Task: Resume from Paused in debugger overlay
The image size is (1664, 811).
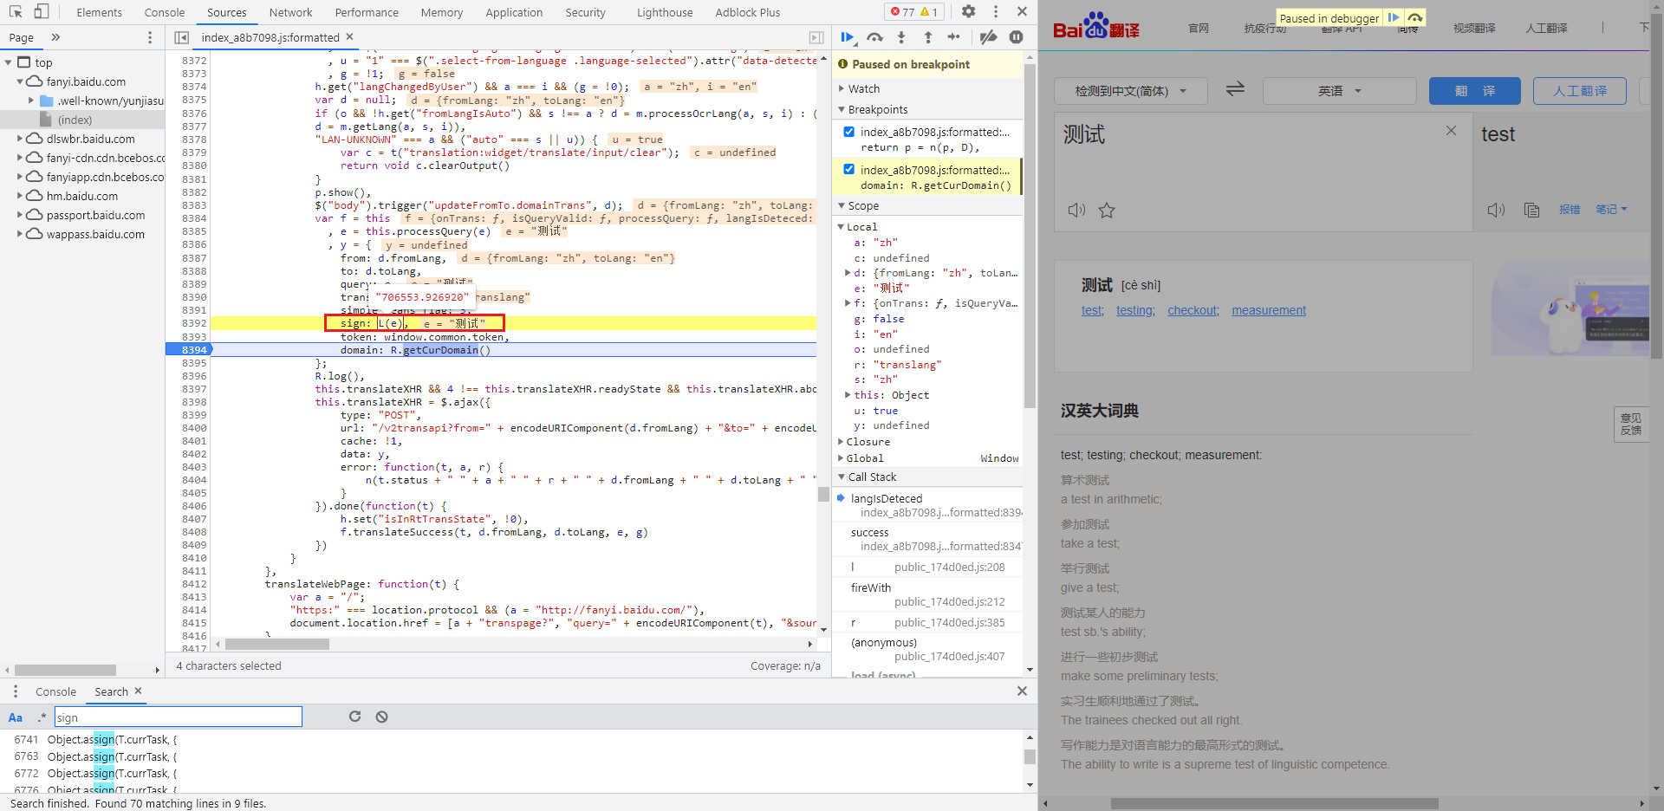Action: click(x=1393, y=17)
